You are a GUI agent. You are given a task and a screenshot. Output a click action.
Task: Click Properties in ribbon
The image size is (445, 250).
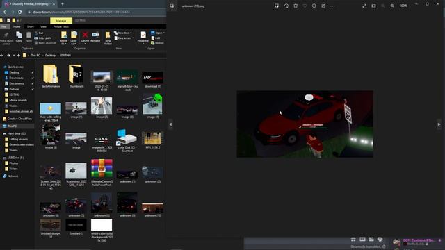tap(143, 37)
